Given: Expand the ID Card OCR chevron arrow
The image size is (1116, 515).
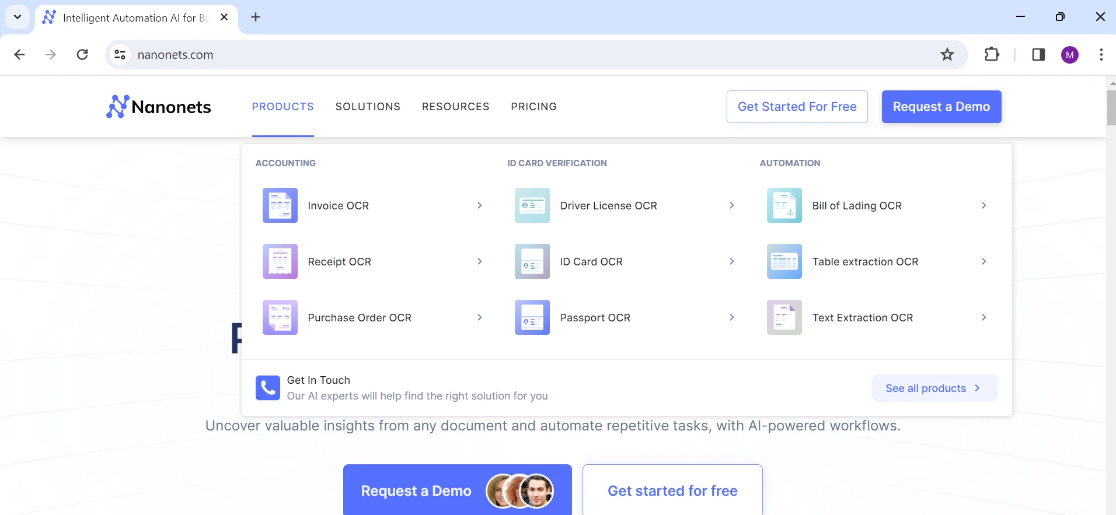Looking at the screenshot, I should [x=731, y=261].
